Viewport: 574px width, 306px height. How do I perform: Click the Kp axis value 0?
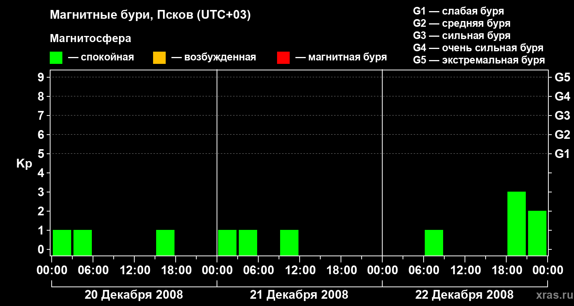pyautogui.click(x=42, y=249)
